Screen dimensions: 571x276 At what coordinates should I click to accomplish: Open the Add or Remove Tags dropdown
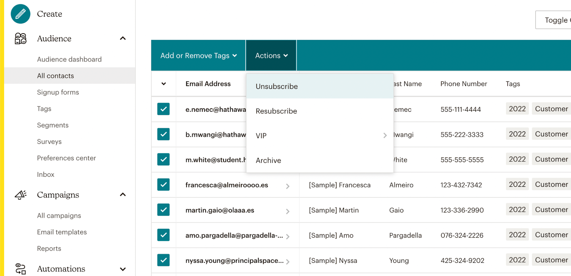click(x=198, y=55)
